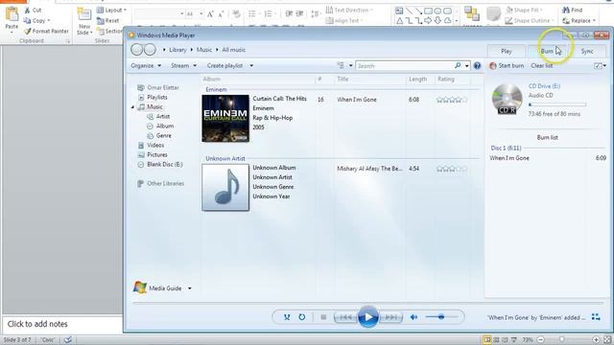Select Eminem Curtain Call album art
This screenshot has height=345, width=614.
[225, 118]
